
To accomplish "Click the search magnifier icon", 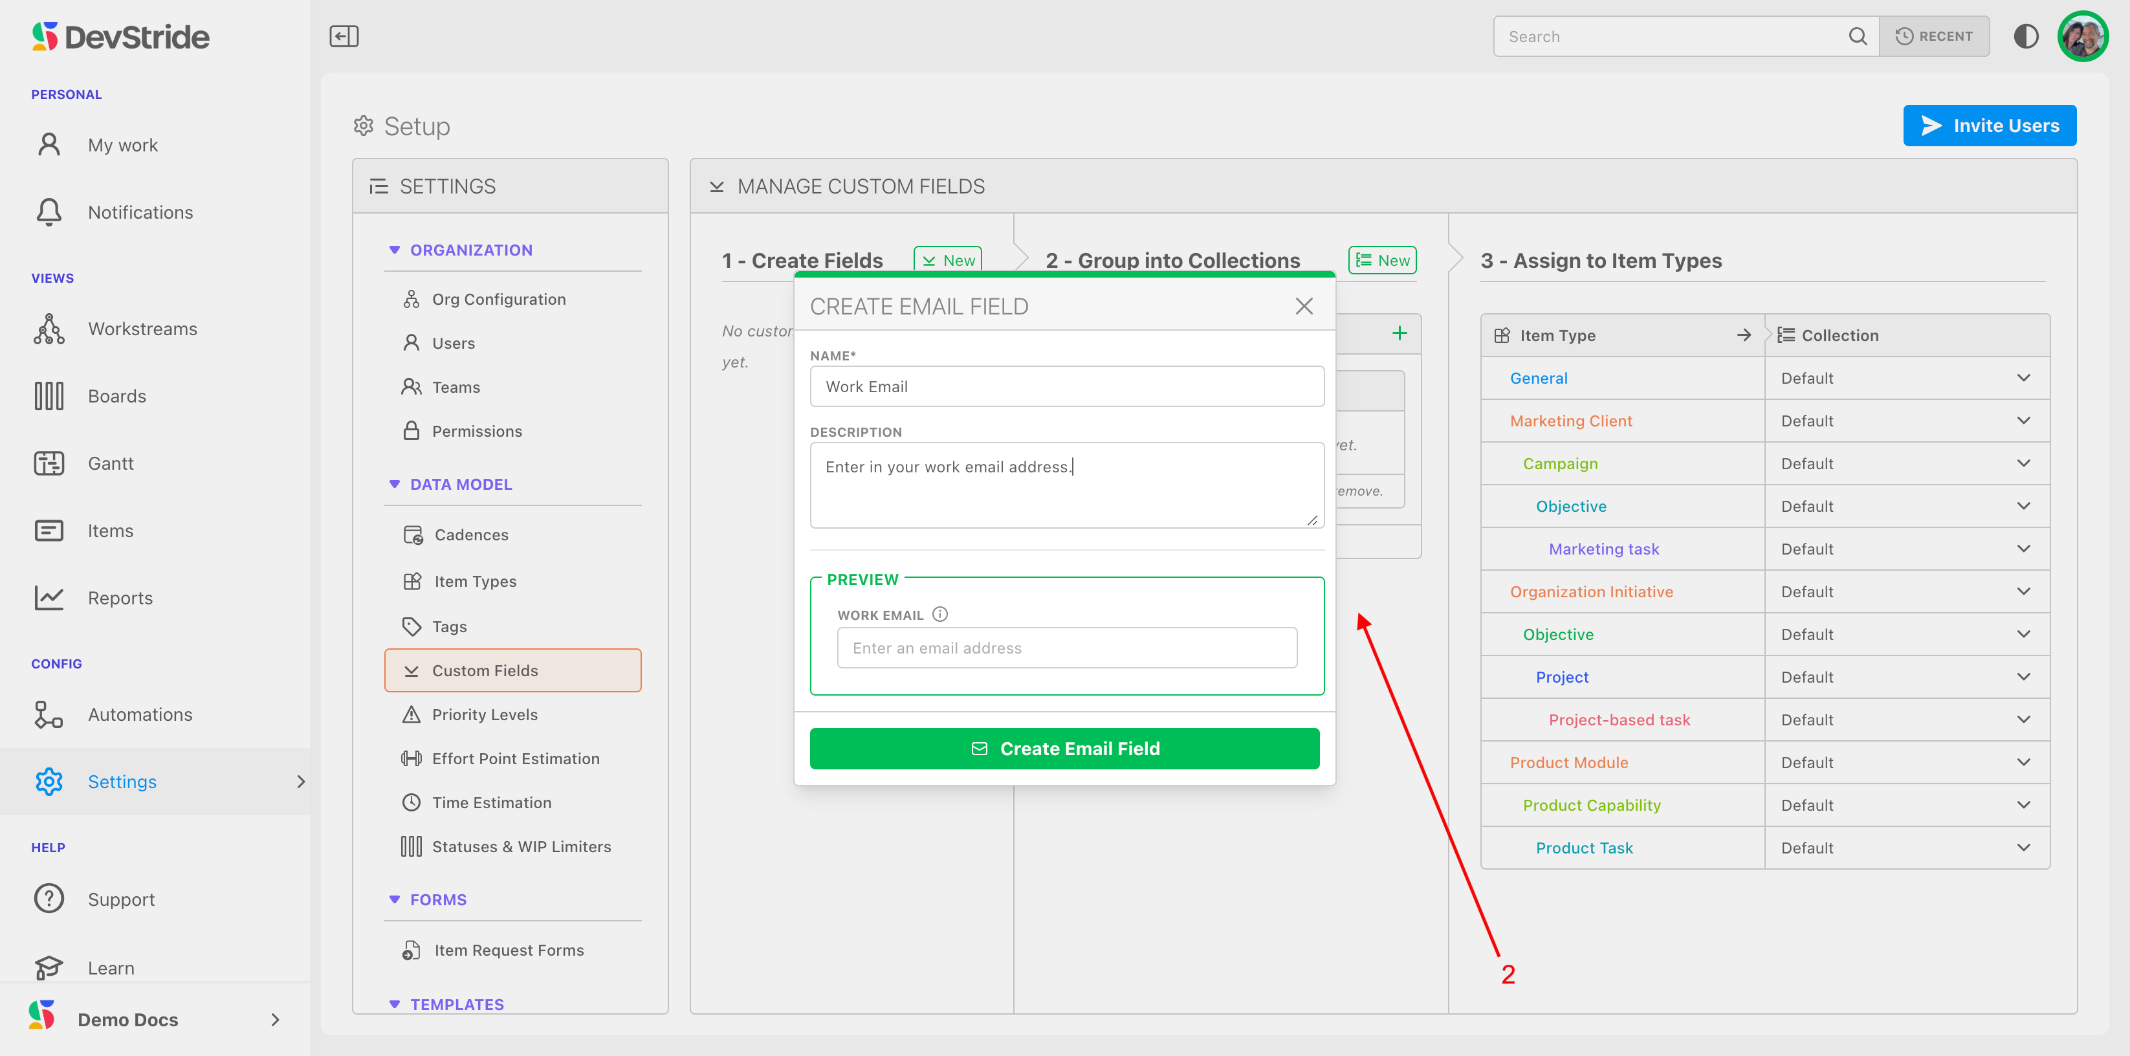I will (1857, 36).
